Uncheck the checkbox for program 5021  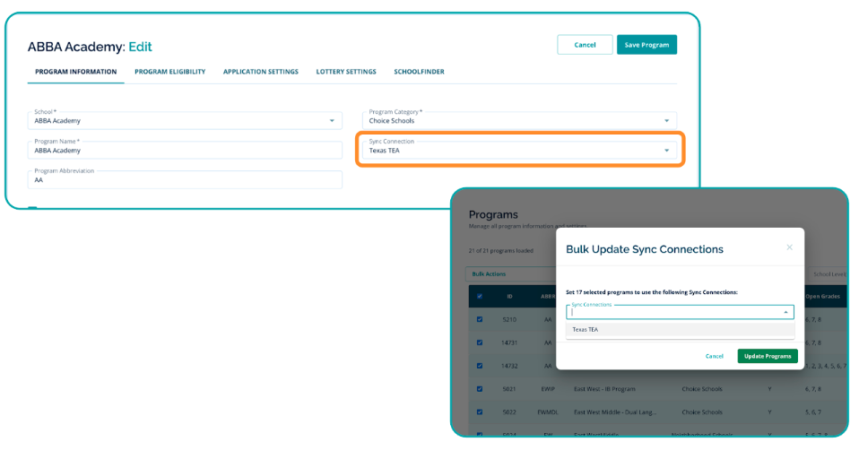point(480,389)
